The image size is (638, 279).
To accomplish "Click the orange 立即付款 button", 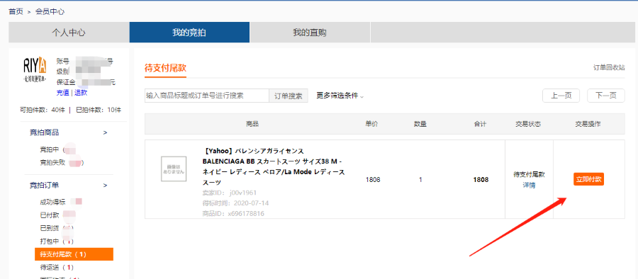I will click(589, 179).
